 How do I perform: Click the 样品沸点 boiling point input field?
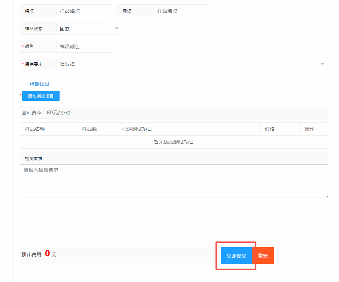181,11
